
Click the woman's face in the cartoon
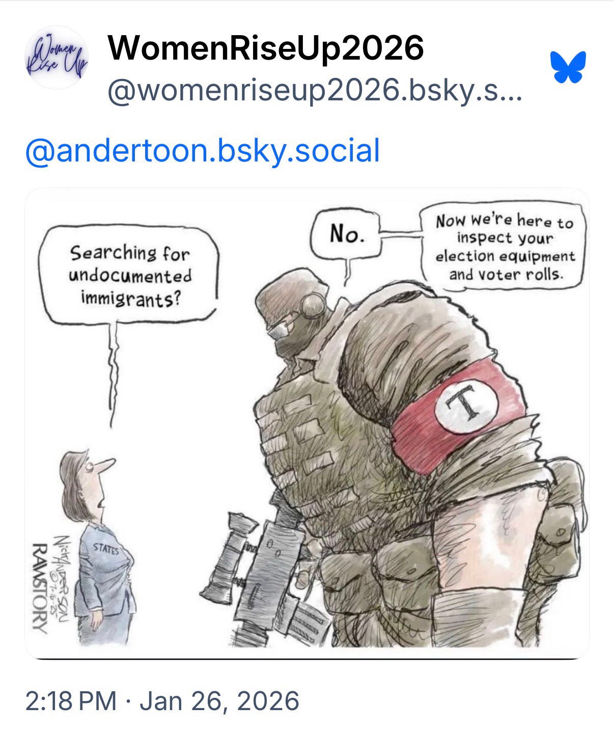pos(100,480)
